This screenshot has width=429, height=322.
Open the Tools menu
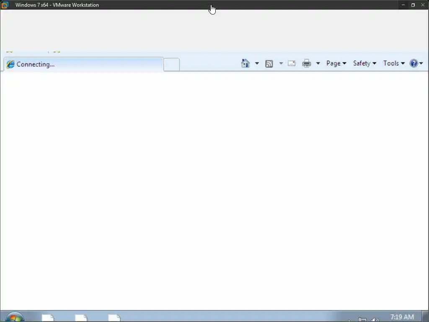[x=394, y=64]
